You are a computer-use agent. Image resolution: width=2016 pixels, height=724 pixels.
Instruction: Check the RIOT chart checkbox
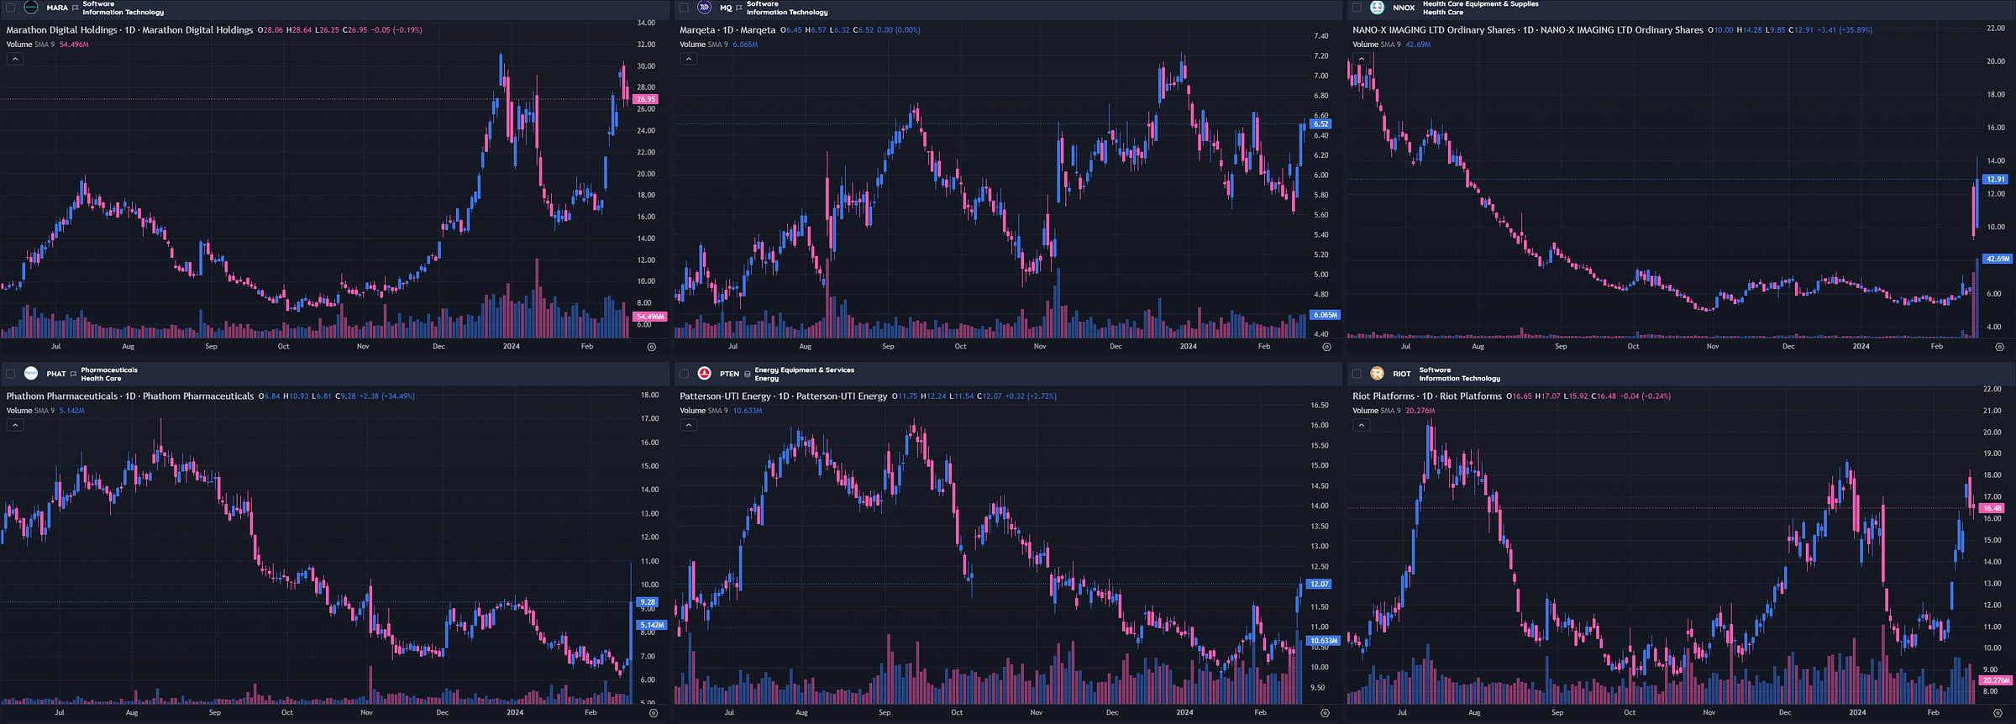[x=1357, y=374]
